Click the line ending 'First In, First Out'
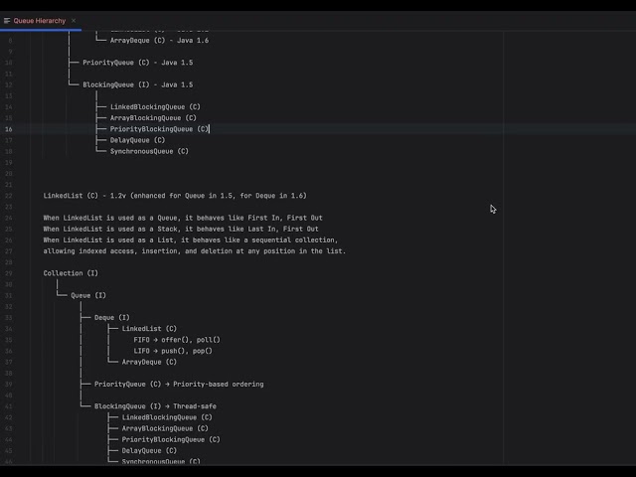 (183, 218)
